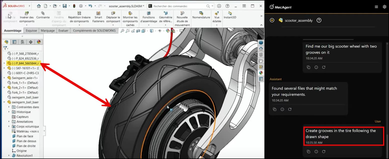389x159 pixels.
Task: Click the help icon beside scooter_assembly
Action: click(319, 20)
